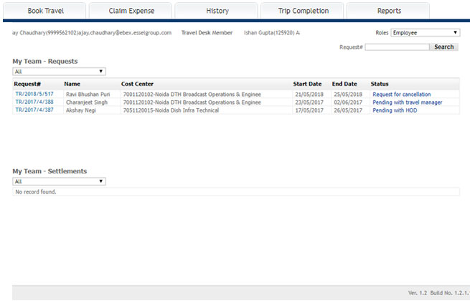Focus the Request# search input field
The height and width of the screenshot is (301, 470).
point(397,47)
